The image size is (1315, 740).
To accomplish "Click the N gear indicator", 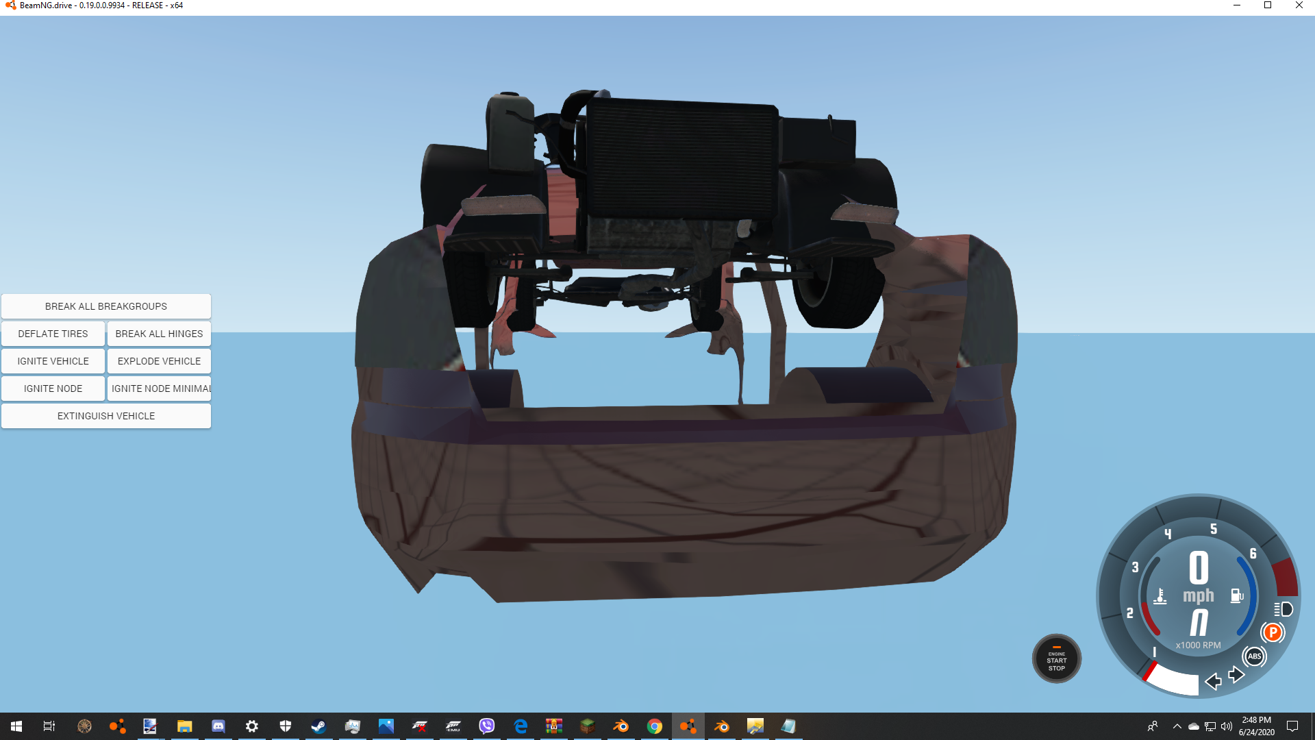I will tap(1199, 622).
